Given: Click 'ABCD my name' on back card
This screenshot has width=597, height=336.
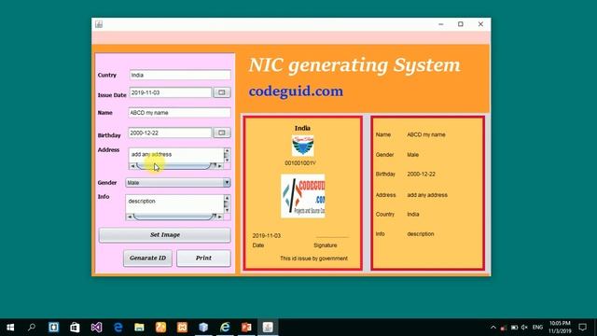Looking at the screenshot, I should pyautogui.click(x=426, y=134).
